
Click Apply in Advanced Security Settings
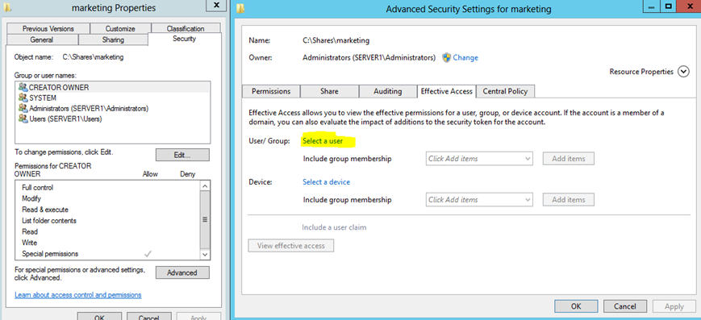674,306
